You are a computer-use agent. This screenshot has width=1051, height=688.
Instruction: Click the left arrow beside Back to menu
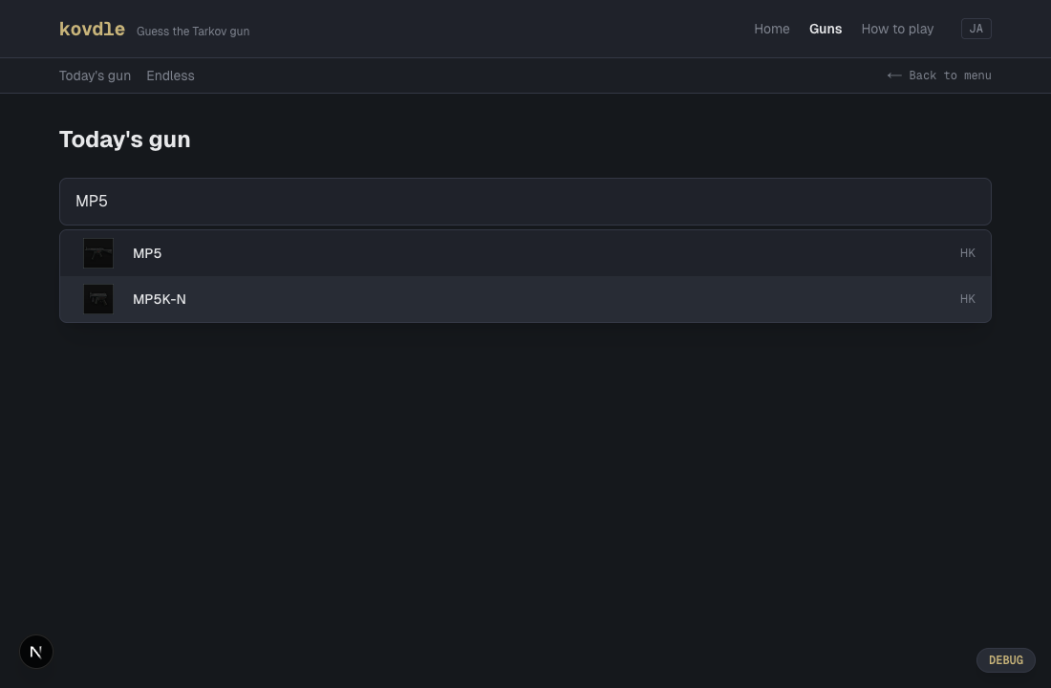point(894,75)
